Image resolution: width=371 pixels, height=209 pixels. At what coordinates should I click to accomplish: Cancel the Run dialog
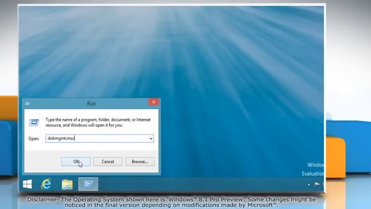108,161
